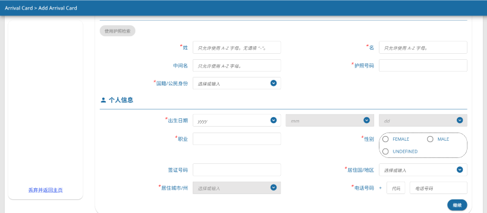Image resolution: width=487 pixels, height=213 pixels.
Task: Click the 继续 continue button
Action: [457, 205]
